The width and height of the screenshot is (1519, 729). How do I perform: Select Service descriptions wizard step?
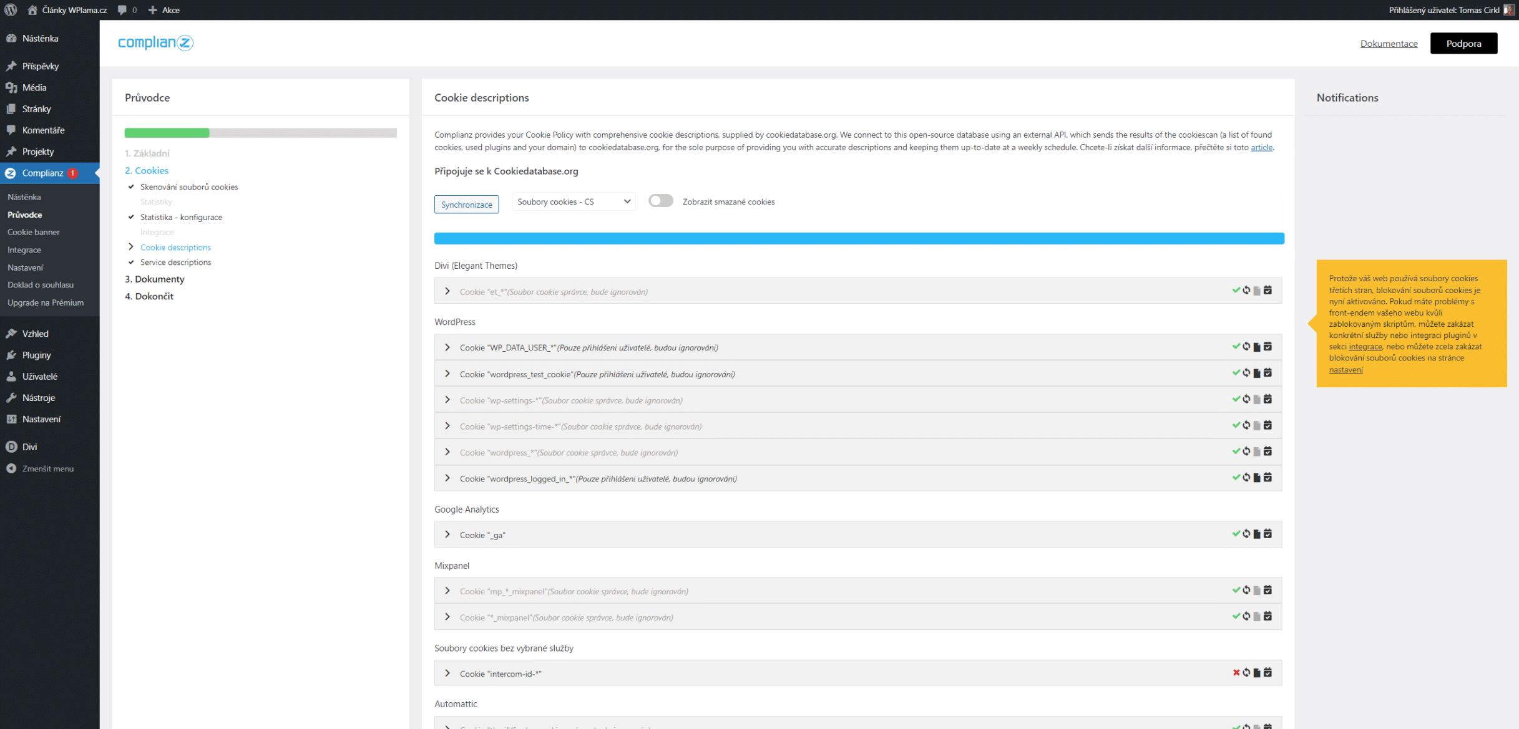tap(175, 263)
